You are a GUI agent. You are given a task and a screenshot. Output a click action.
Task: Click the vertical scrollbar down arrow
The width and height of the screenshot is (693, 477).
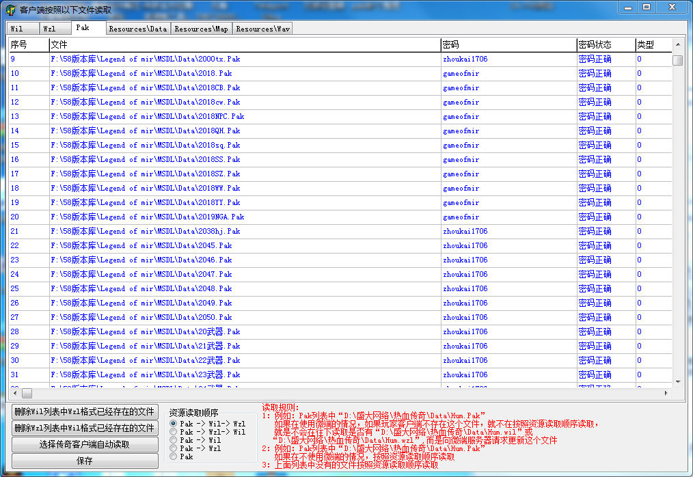[x=677, y=382]
